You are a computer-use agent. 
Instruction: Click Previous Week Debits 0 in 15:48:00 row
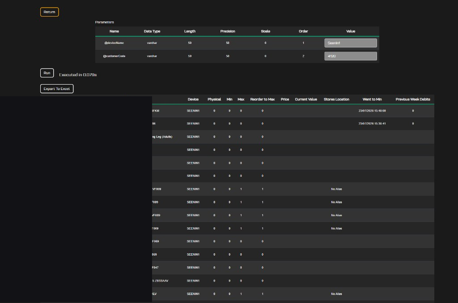(x=413, y=111)
